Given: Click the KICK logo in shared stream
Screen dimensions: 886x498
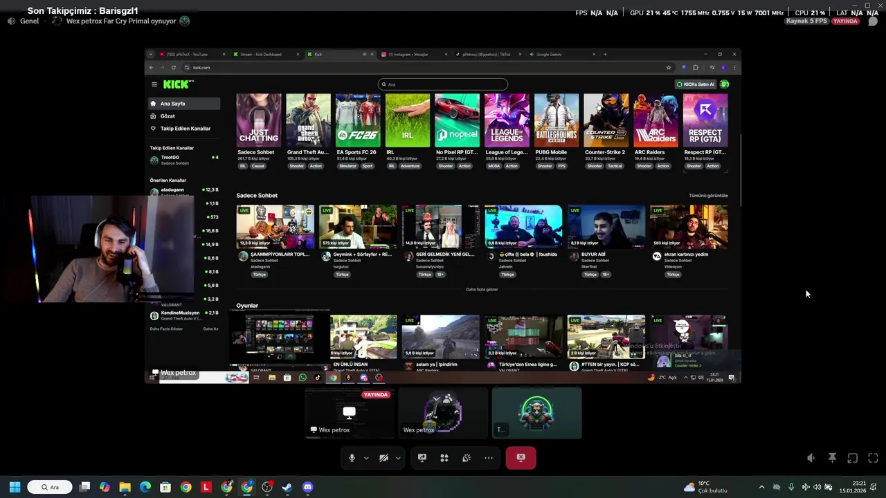Looking at the screenshot, I should pos(178,84).
